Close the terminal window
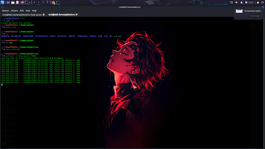The width and height of the screenshot is (265, 149). [263, 7]
